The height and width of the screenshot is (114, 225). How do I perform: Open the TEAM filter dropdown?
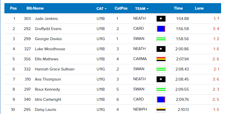coord(142,9)
